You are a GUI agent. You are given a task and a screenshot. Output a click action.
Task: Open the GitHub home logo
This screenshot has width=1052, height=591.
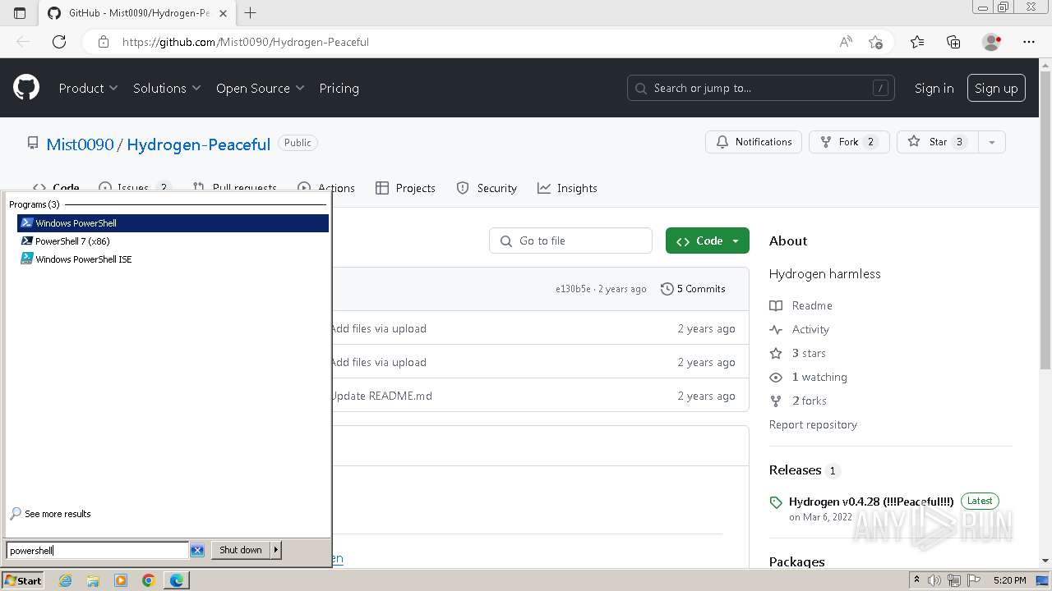(x=26, y=88)
